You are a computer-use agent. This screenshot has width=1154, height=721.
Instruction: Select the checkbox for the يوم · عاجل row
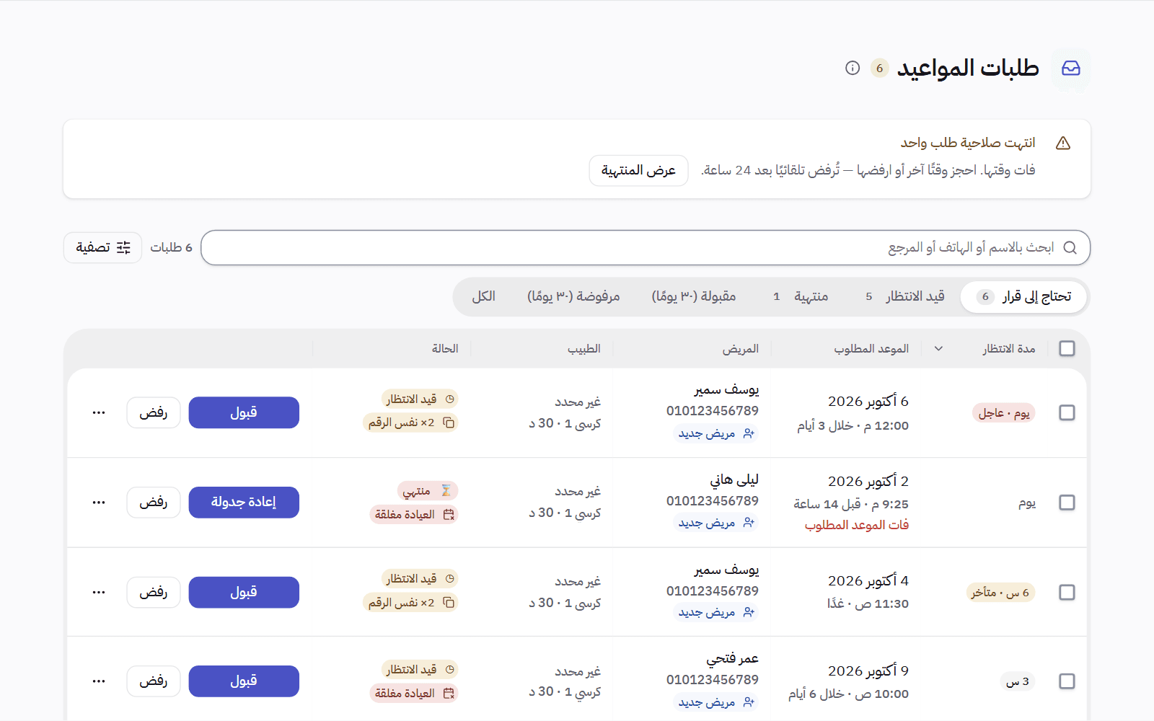coord(1067,412)
